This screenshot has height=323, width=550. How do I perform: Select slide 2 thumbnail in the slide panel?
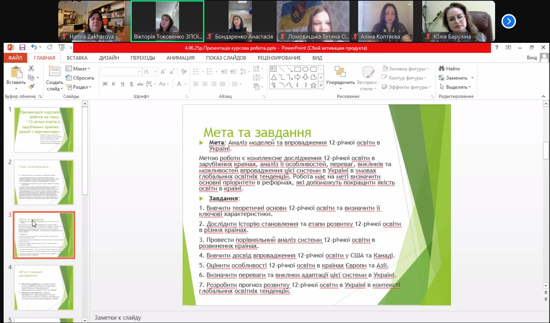[x=44, y=182]
